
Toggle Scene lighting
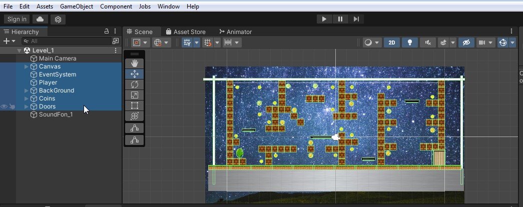(410, 42)
